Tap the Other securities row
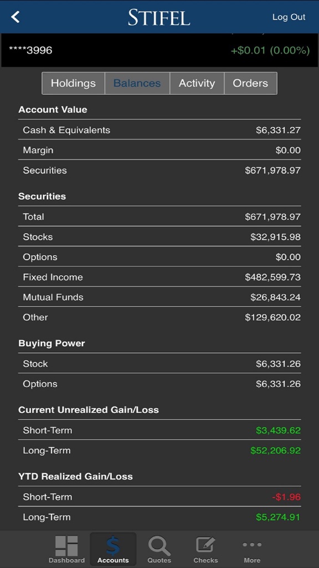The height and width of the screenshot is (568, 319). coord(159,317)
